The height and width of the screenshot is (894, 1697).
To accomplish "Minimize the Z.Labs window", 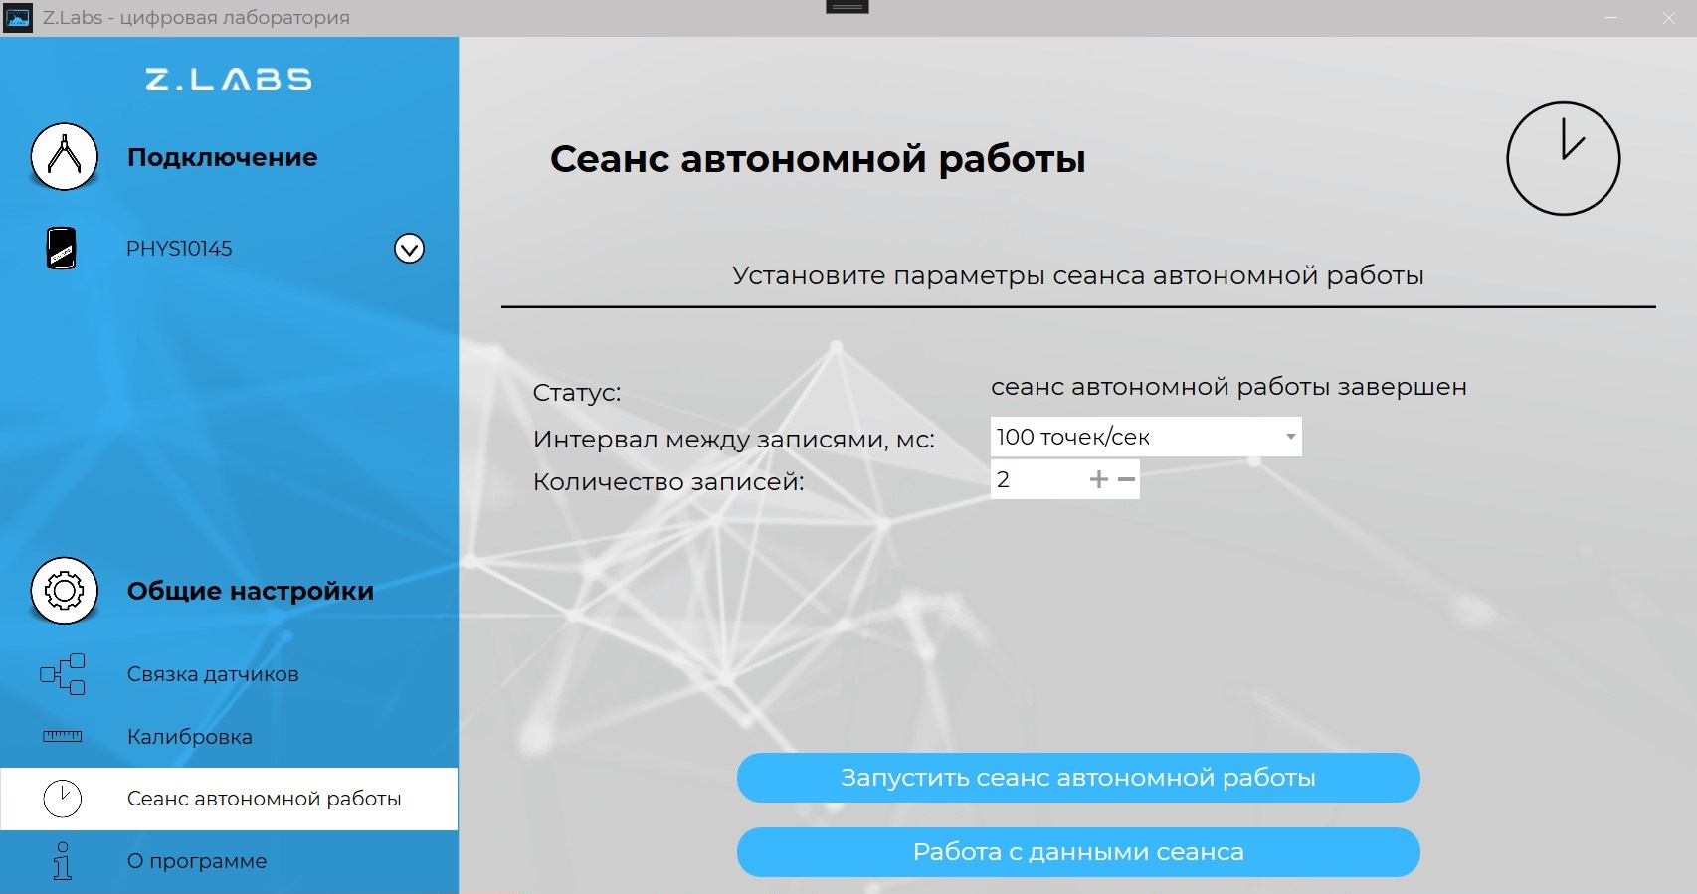I will coord(1611,18).
